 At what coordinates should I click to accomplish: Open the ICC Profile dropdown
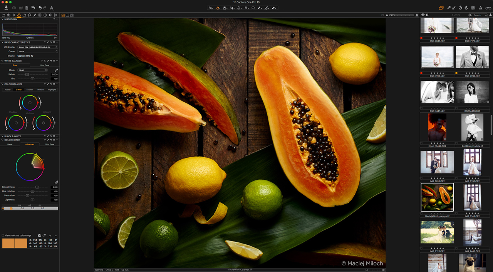[38, 47]
